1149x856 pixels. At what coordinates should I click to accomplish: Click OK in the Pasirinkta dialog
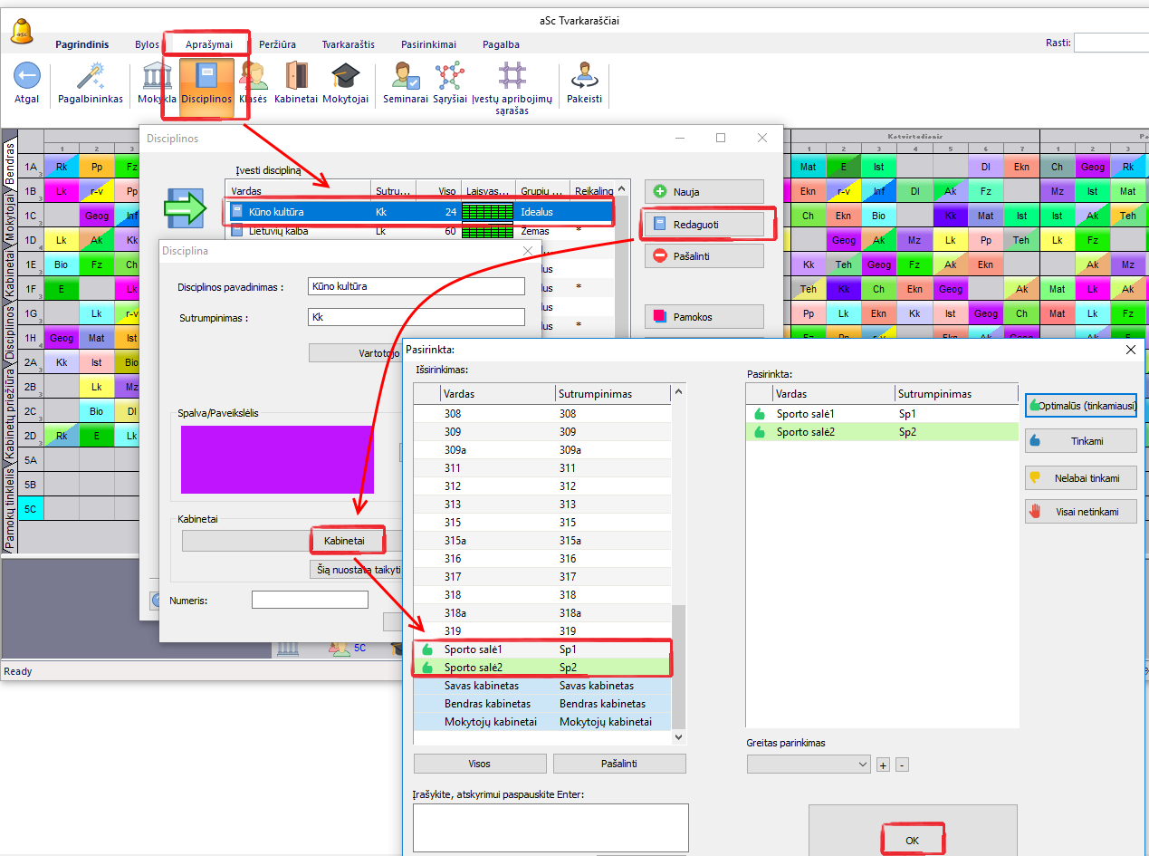coord(912,840)
